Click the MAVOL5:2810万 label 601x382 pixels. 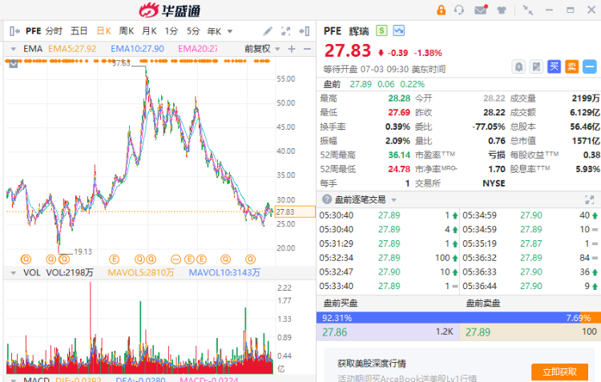[141, 273]
